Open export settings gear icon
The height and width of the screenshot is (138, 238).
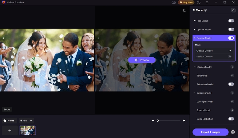click(233, 132)
